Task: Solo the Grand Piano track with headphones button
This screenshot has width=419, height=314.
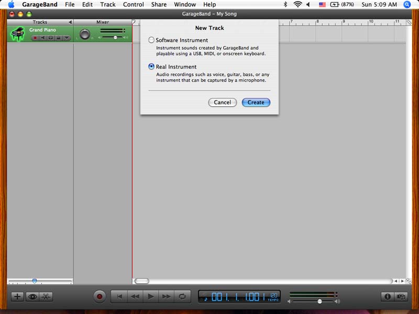Action: coord(50,38)
